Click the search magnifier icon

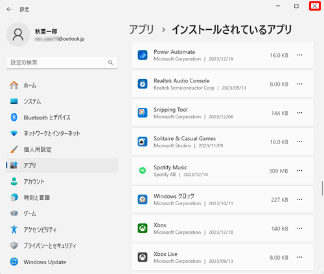click(110, 62)
